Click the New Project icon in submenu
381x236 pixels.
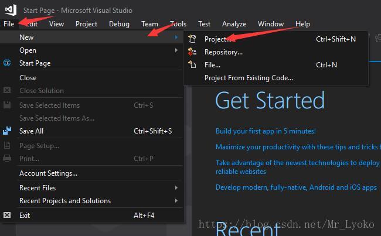[192, 39]
